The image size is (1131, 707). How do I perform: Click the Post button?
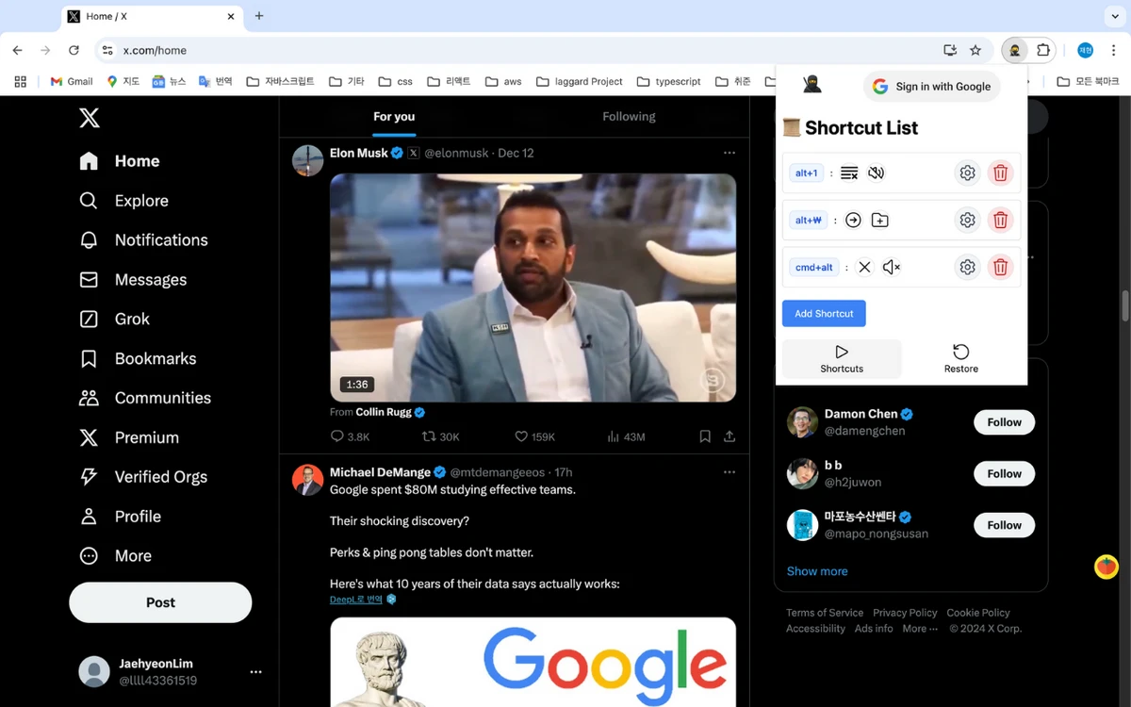coord(160,602)
